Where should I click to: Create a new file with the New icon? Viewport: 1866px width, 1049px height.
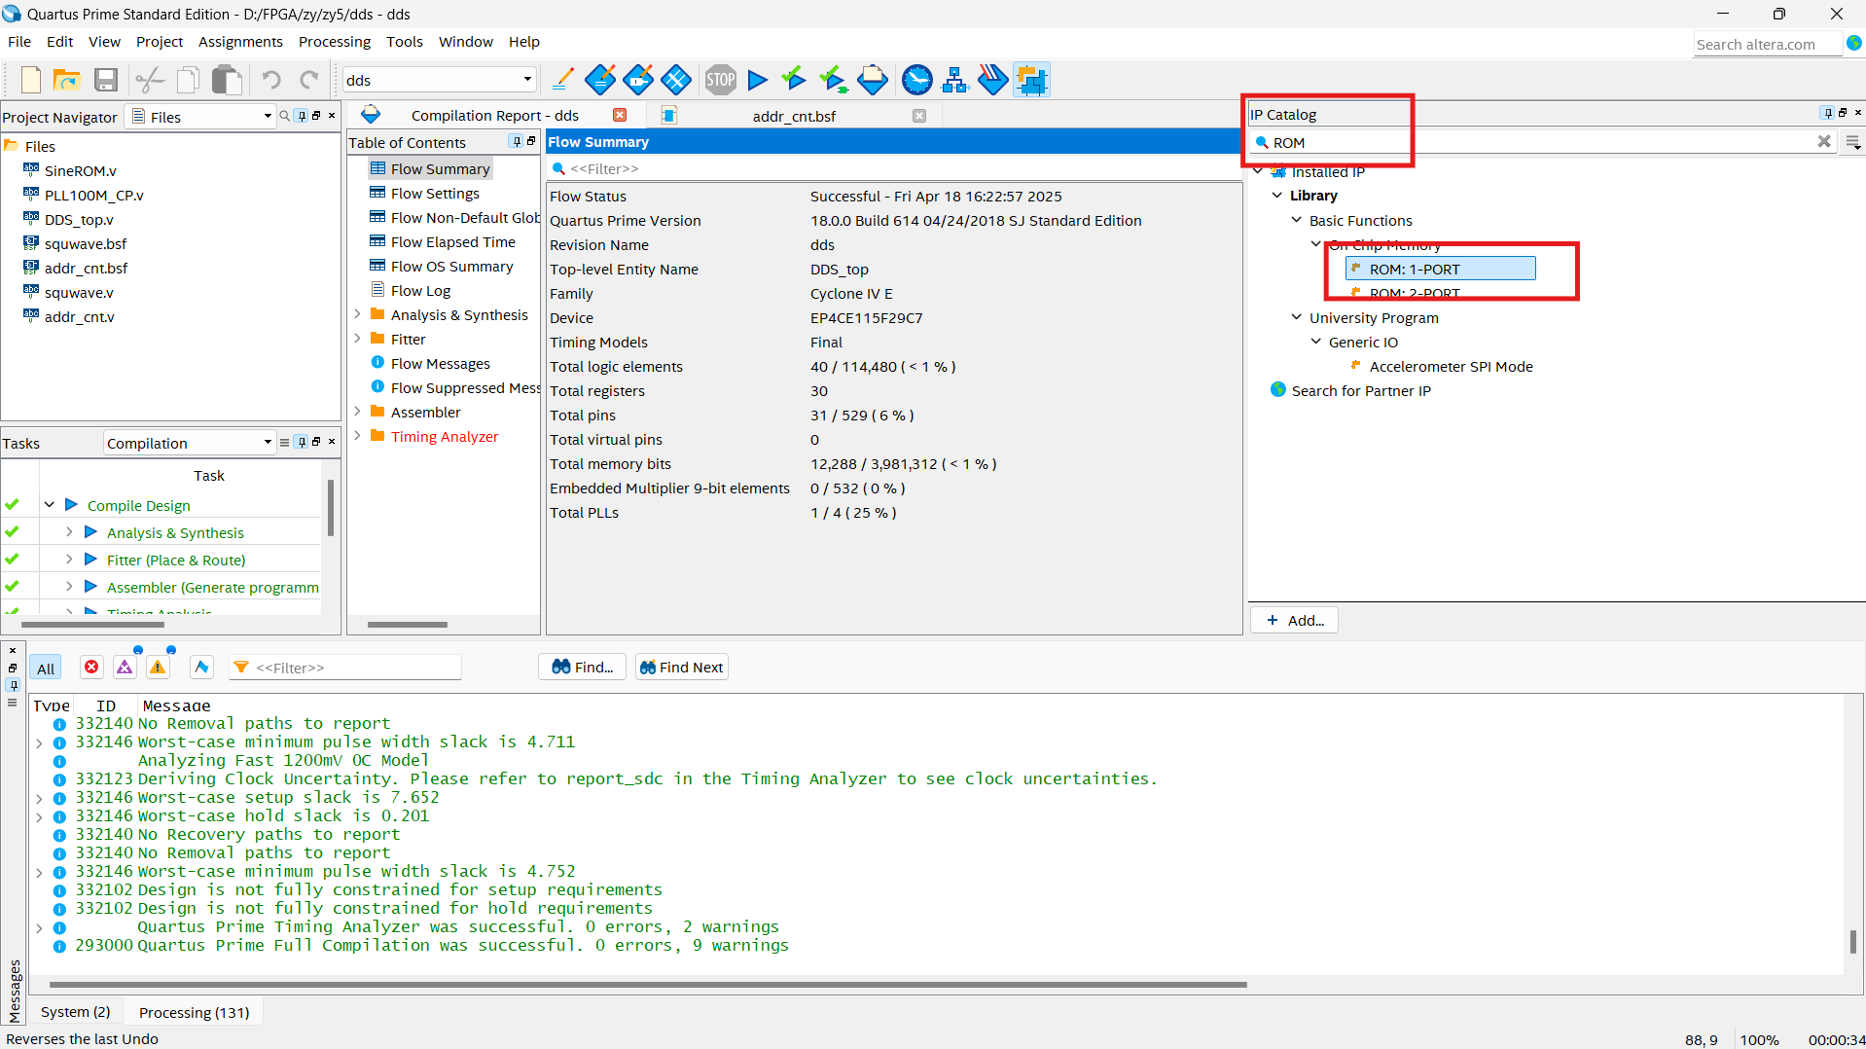click(x=30, y=80)
